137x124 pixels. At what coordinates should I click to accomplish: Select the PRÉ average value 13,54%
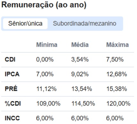pyautogui.click(x=82, y=89)
